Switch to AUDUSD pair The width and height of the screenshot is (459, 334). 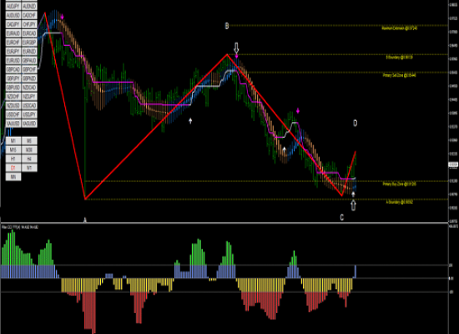tap(13, 15)
